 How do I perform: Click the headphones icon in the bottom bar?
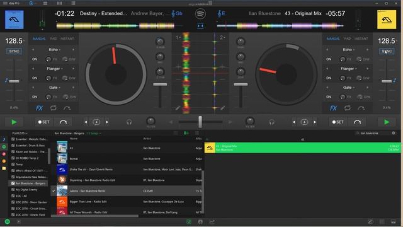[x=200, y=221]
